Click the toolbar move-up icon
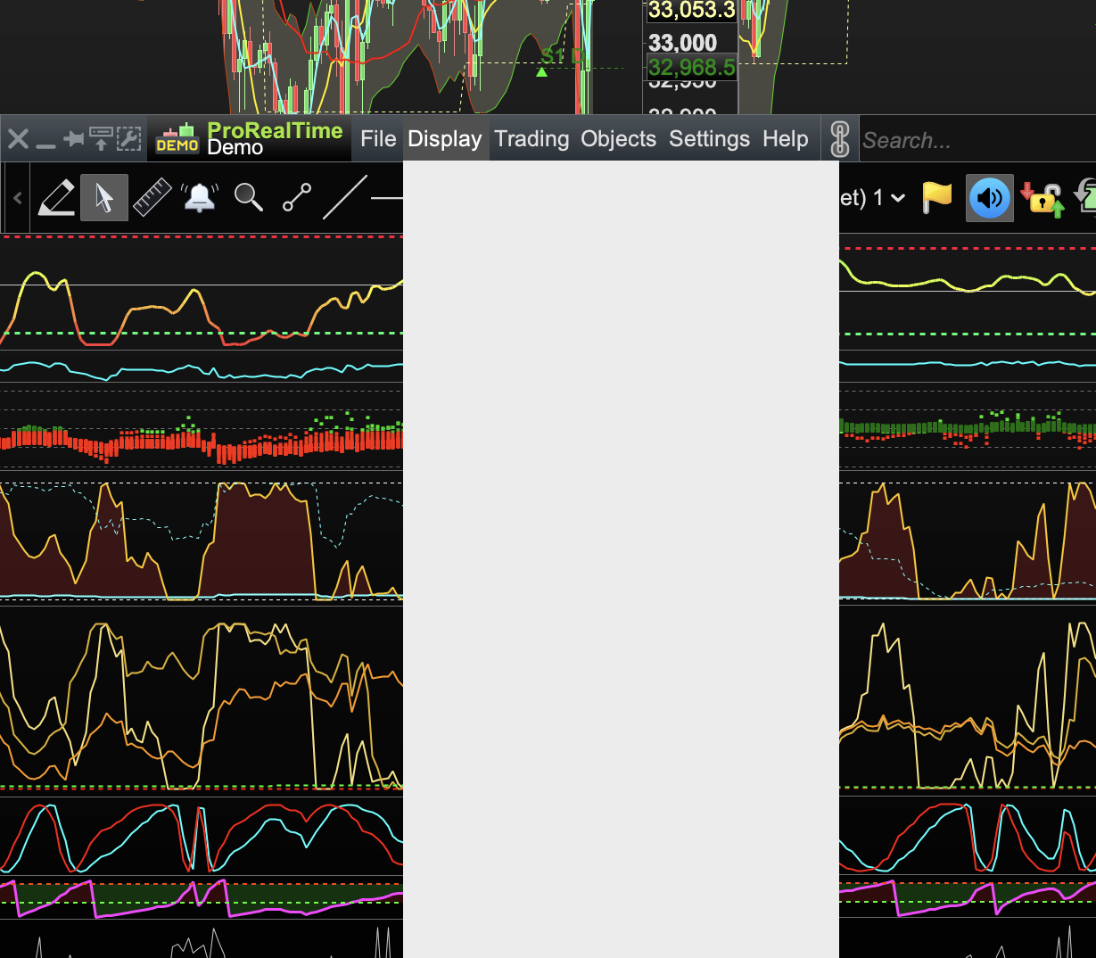This screenshot has width=1096, height=958. (x=102, y=139)
